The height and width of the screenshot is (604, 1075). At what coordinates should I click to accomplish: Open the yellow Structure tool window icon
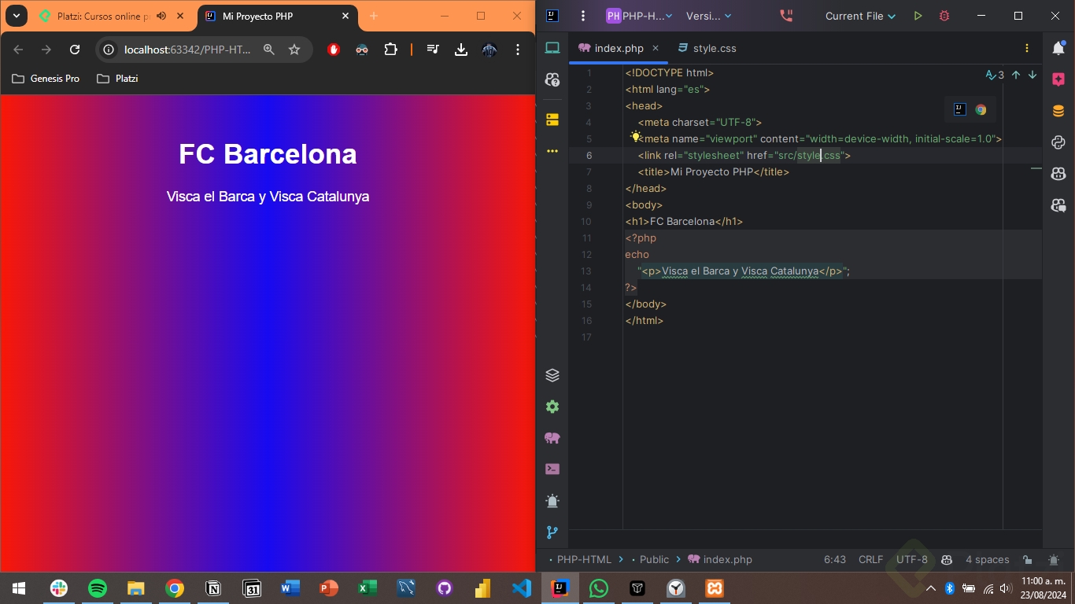(552, 120)
